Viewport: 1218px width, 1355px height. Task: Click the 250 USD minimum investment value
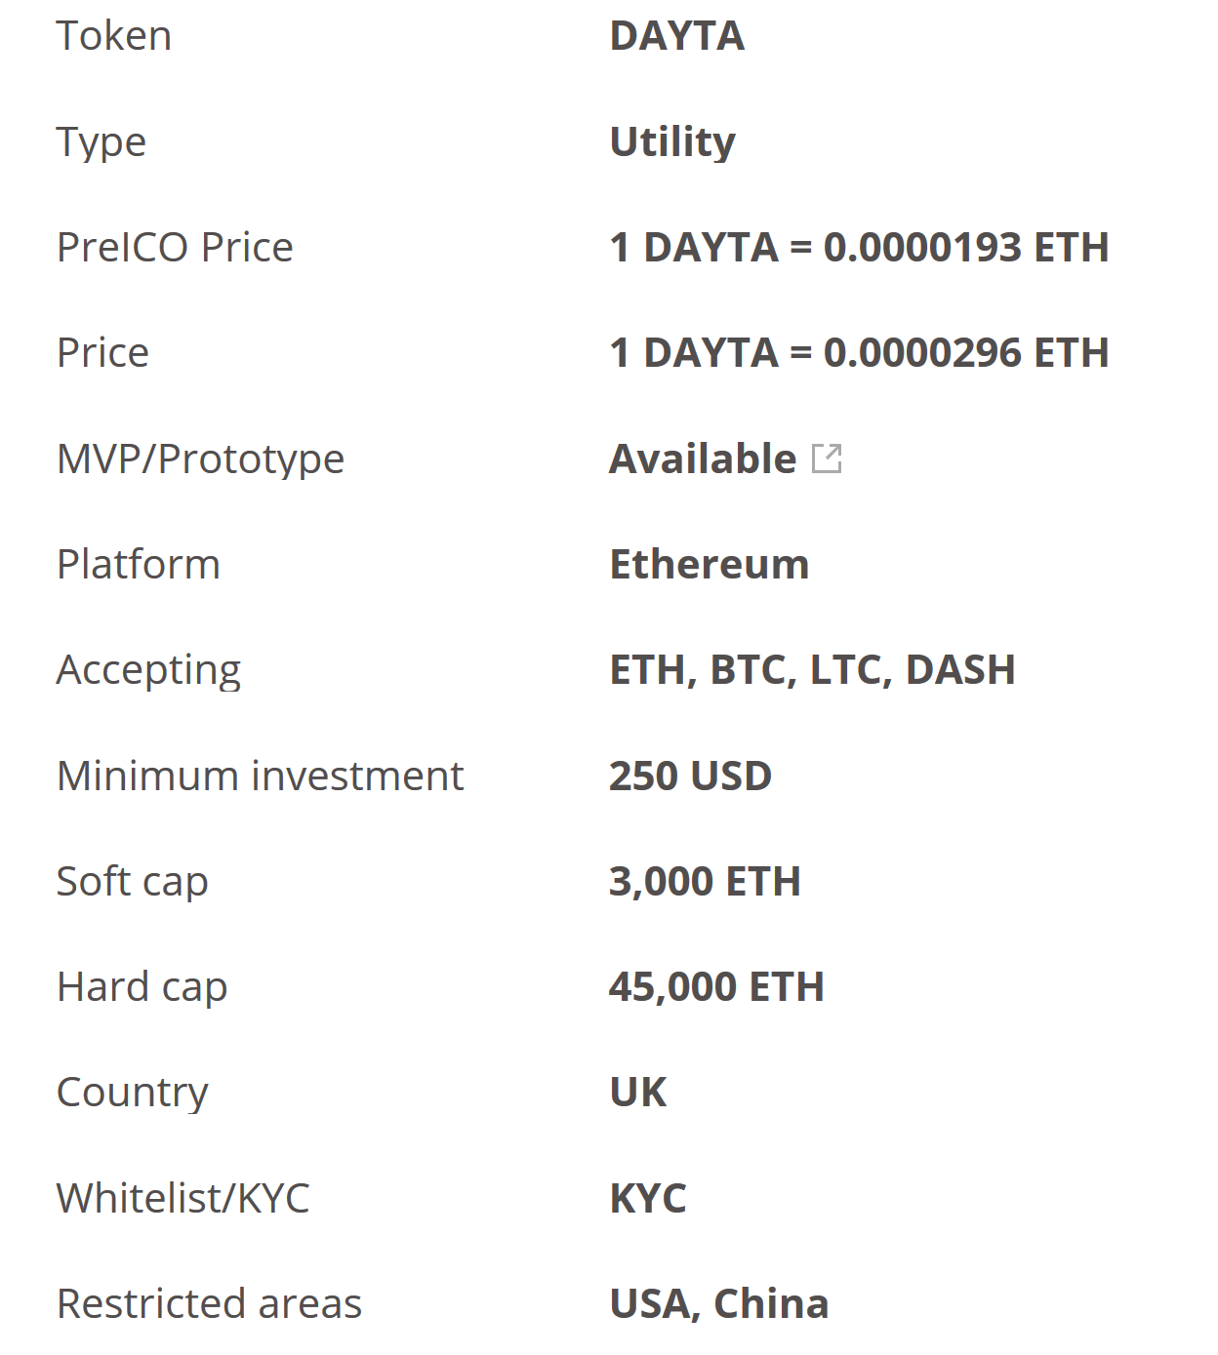[x=690, y=777]
